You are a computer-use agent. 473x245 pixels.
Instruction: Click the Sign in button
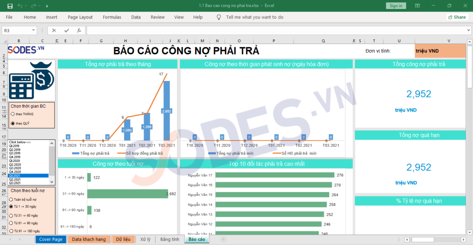click(396, 6)
